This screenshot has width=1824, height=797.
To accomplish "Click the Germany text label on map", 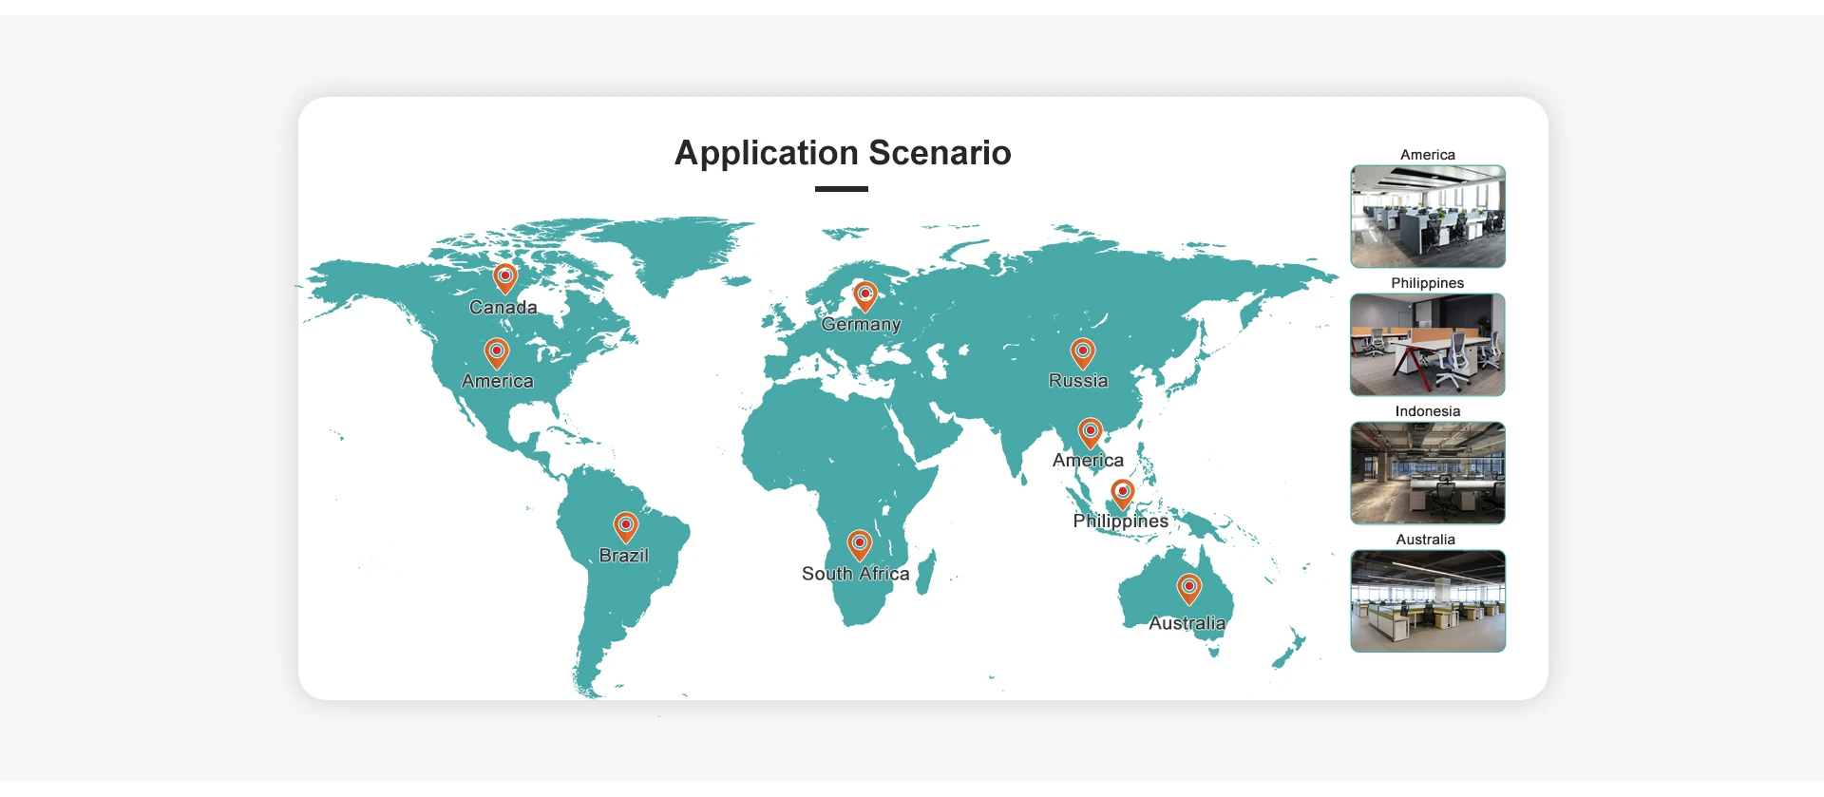I will (x=861, y=324).
